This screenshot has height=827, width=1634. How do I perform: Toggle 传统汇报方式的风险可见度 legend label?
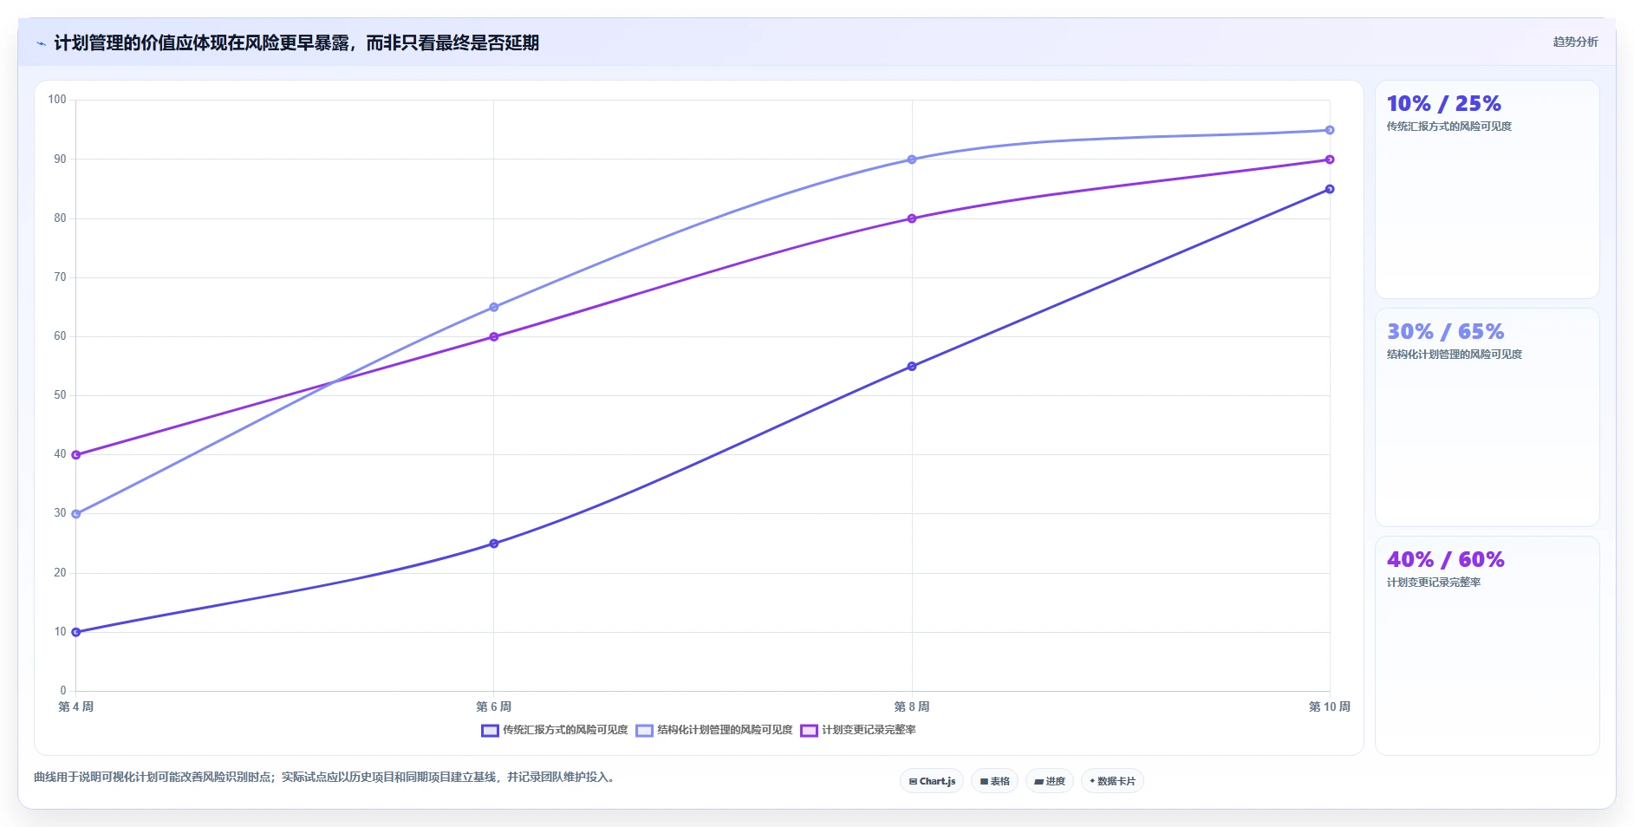click(565, 730)
